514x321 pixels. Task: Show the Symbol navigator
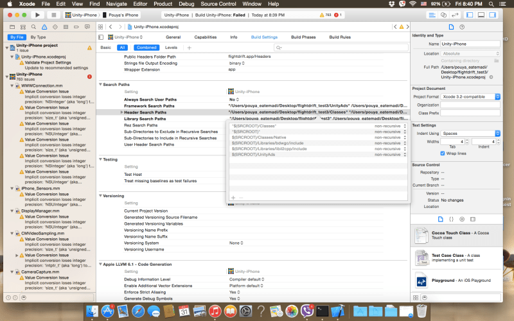[x=23, y=27]
